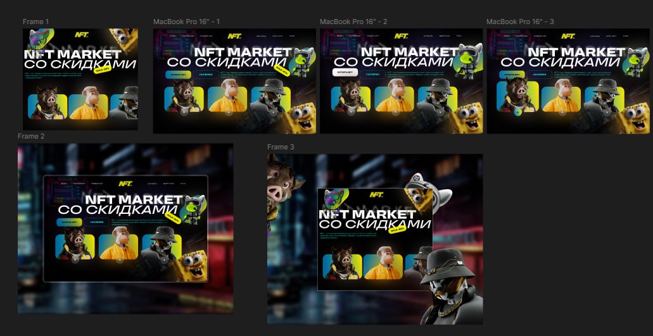Select the "MacBook Pro 16" - 3" frame label
Viewport: 653px width, 336px height.
(x=520, y=22)
